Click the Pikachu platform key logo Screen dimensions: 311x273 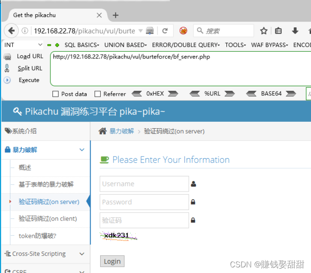(x=17, y=111)
